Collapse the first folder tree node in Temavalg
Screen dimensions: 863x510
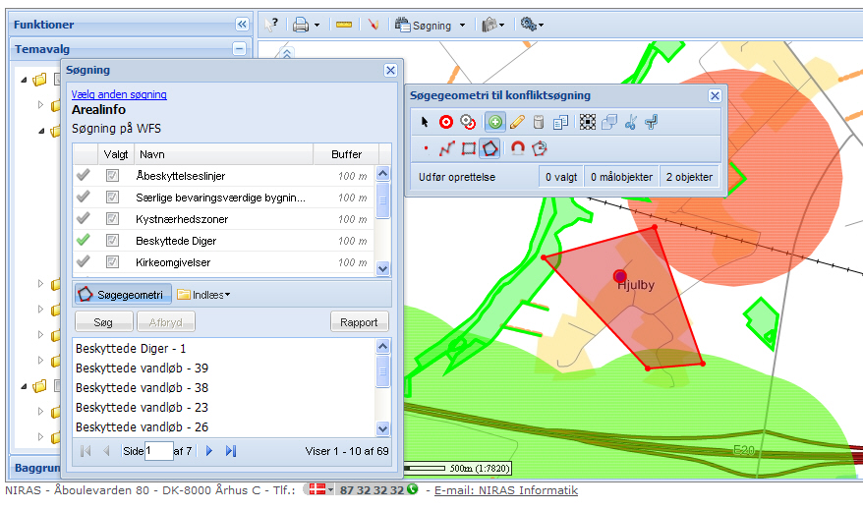point(24,81)
